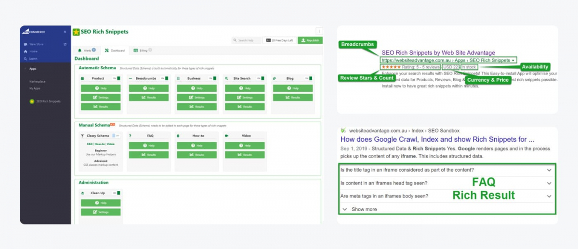This screenshot has height=249, width=578.
Task: Open Results for the Site Search schema
Action: click(x=245, y=107)
